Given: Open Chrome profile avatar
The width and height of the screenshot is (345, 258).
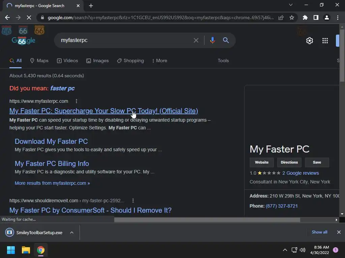Looking at the screenshot, I should click(x=327, y=17).
